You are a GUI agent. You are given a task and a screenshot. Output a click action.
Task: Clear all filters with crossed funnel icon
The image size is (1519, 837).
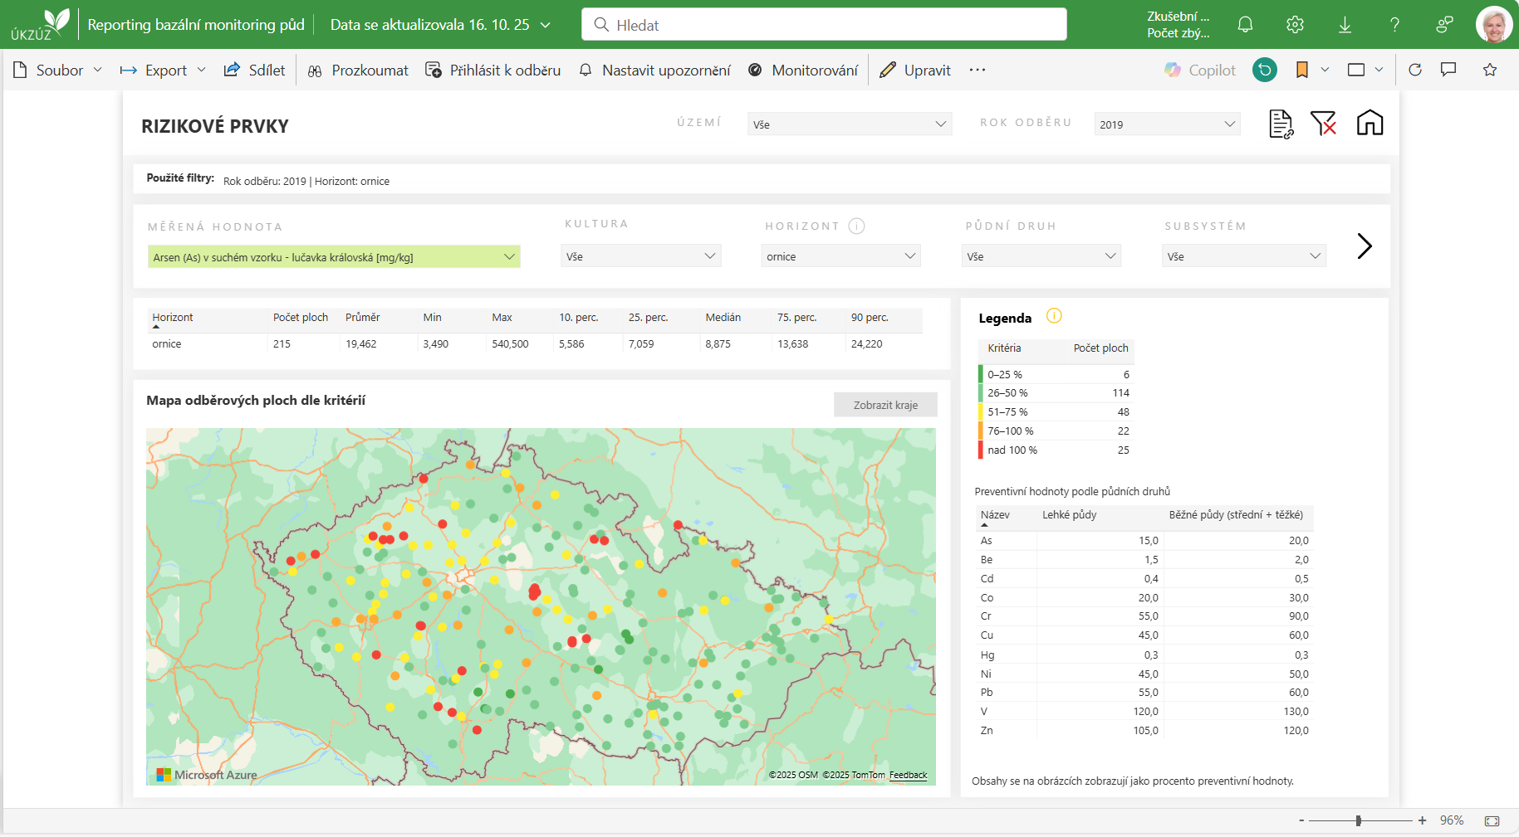pyautogui.click(x=1323, y=124)
